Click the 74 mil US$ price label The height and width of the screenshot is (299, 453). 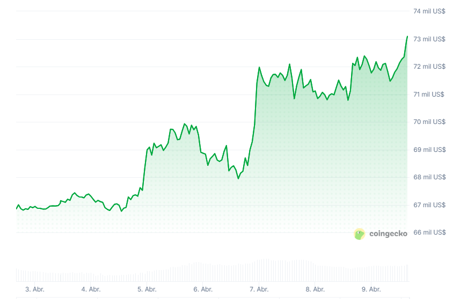coord(429,11)
